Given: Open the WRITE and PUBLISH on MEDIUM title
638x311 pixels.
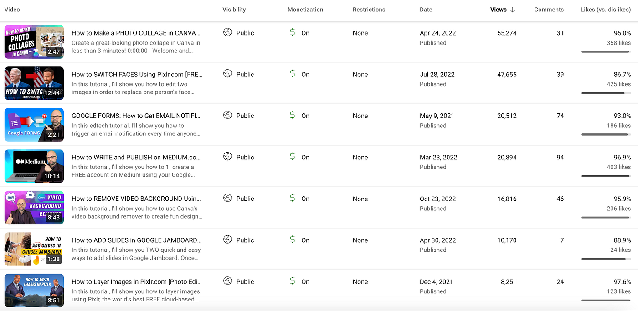Looking at the screenshot, I should tap(136, 157).
